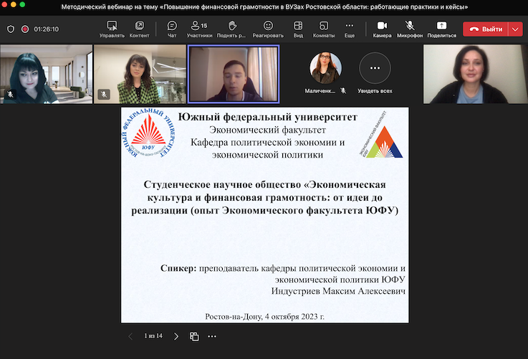528x359 pixels.
Task: Open the Chat (Чат) panel
Action: click(172, 29)
